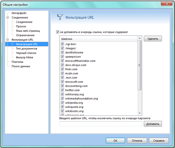Click the list scrollbar down arrow
Screen dimensions: 175x148
point(139,113)
